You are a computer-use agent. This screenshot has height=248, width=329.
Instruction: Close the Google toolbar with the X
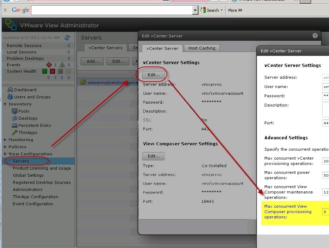(x=5, y=10)
